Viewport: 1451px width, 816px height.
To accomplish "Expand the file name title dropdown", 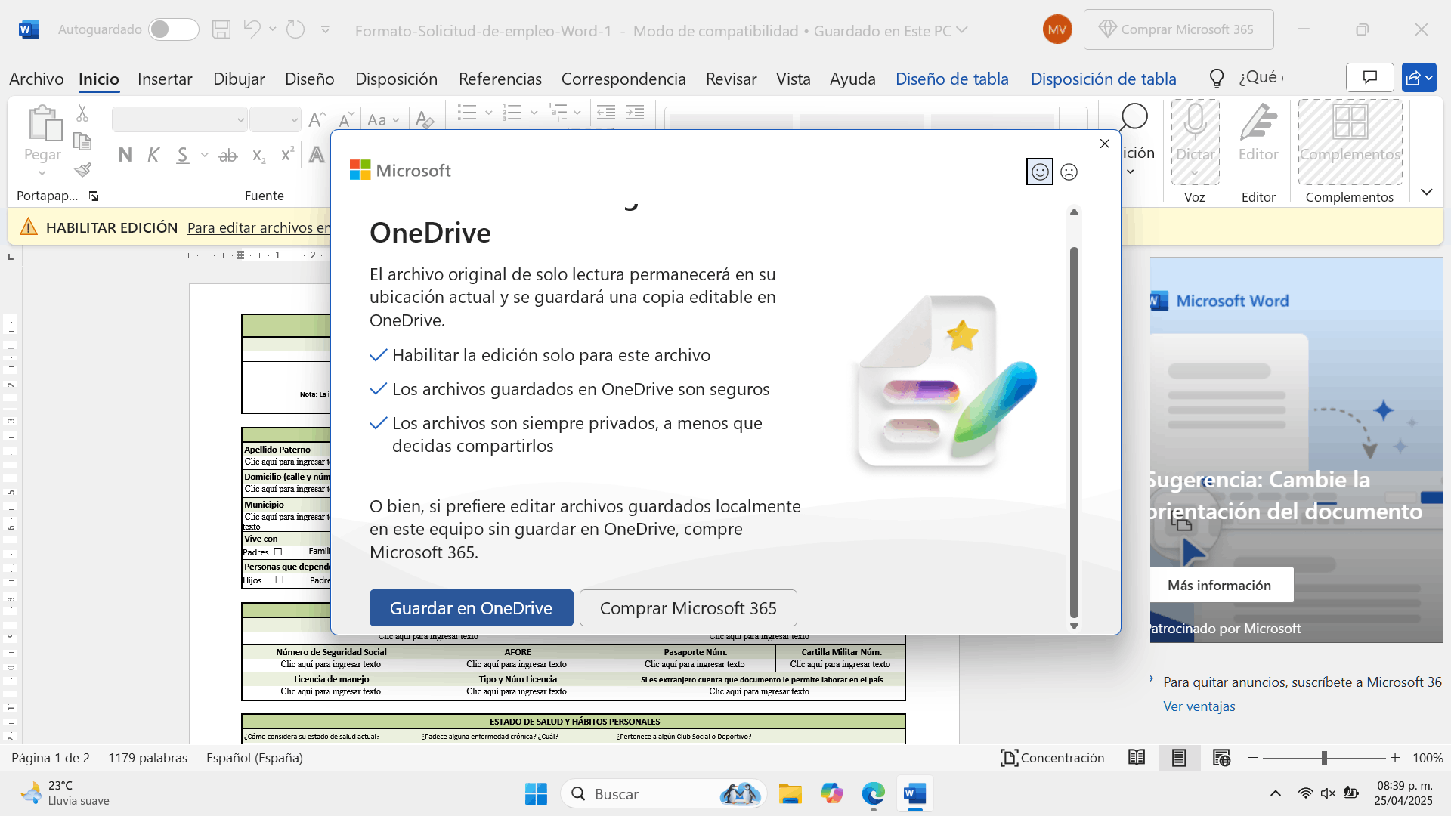I will tap(962, 30).
